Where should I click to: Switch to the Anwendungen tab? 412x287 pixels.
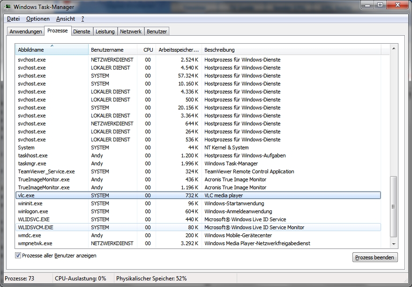coord(26,31)
